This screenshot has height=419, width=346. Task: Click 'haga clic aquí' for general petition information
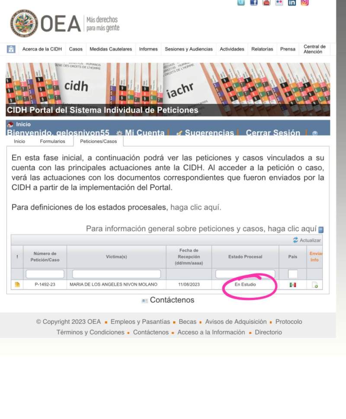pyautogui.click(x=292, y=229)
